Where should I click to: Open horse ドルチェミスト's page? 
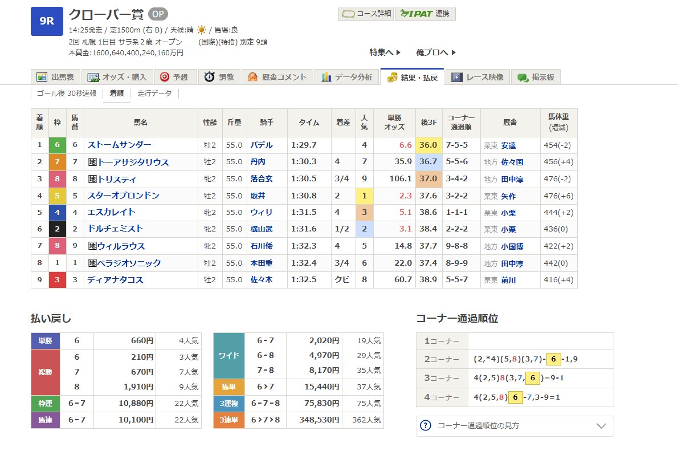(x=115, y=229)
